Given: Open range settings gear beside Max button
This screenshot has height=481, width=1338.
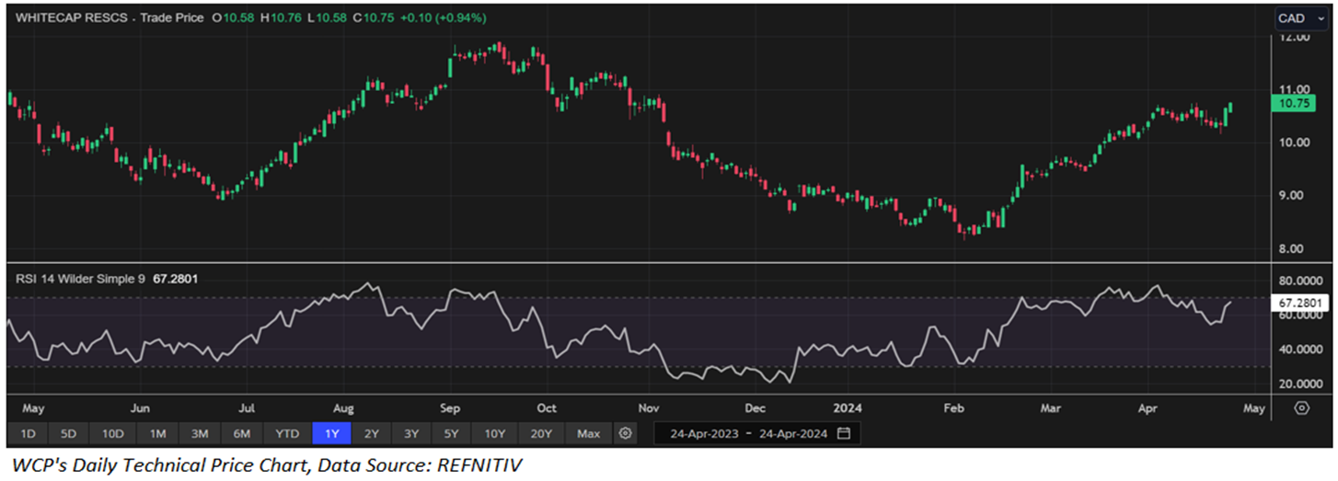Looking at the screenshot, I should pos(626,433).
